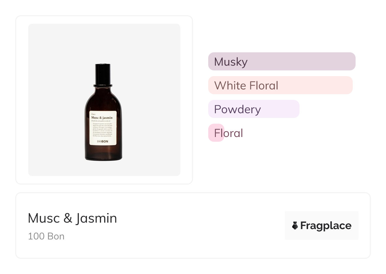Click the brown glass bottle base
This screenshot has height=274, width=386.
tap(103, 154)
